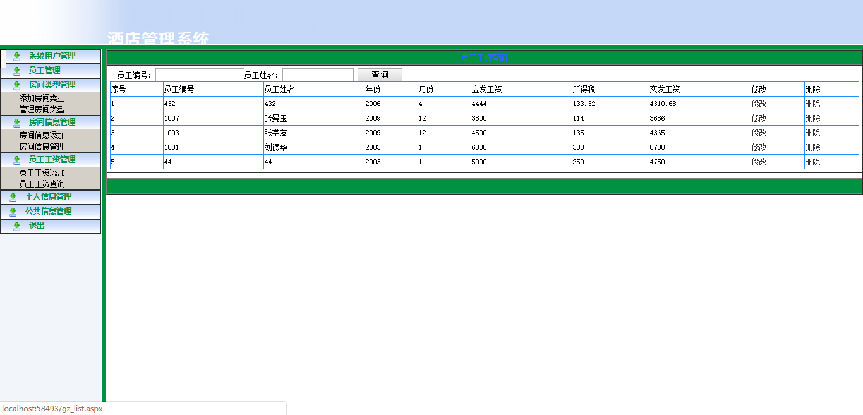863x415 pixels.
Task: Click 删除 for 张学友
Action: point(812,133)
